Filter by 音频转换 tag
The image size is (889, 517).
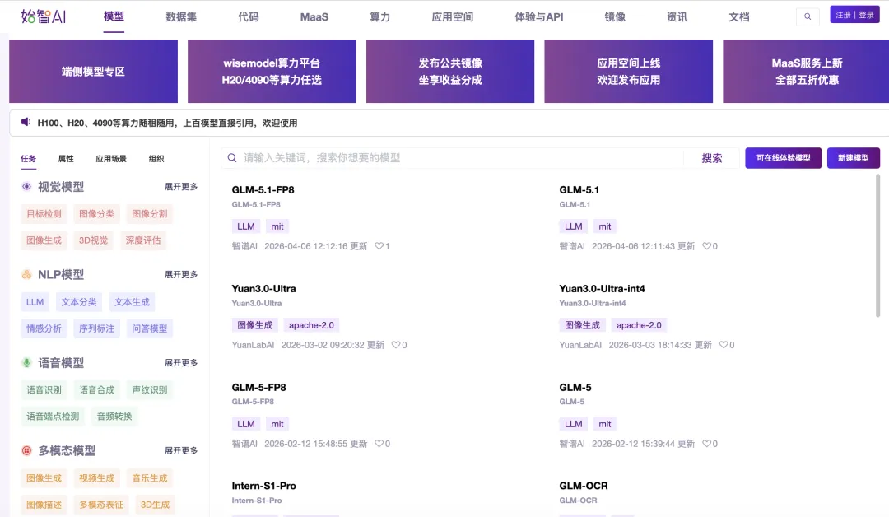point(114,417)
